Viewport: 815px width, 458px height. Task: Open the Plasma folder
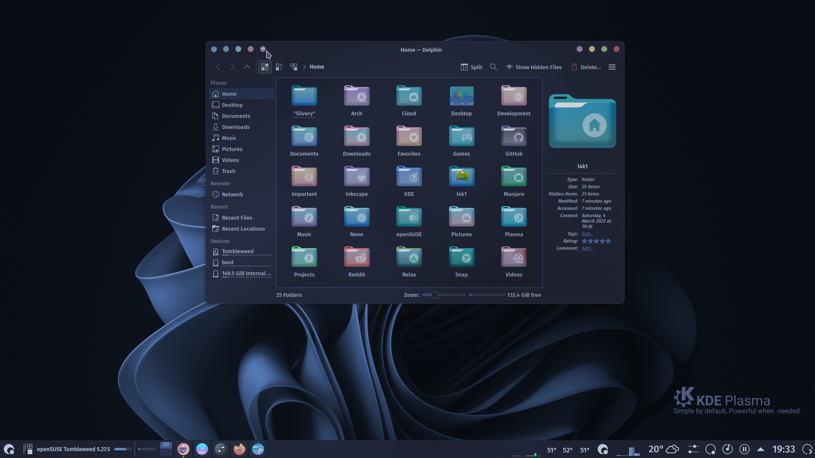point(514,221)
